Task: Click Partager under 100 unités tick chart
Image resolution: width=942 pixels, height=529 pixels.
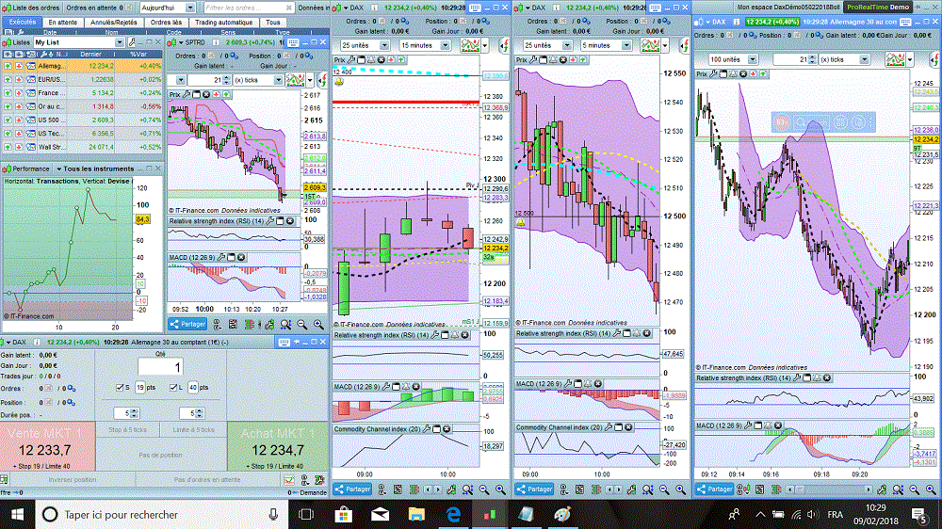Action: (714, 489)
